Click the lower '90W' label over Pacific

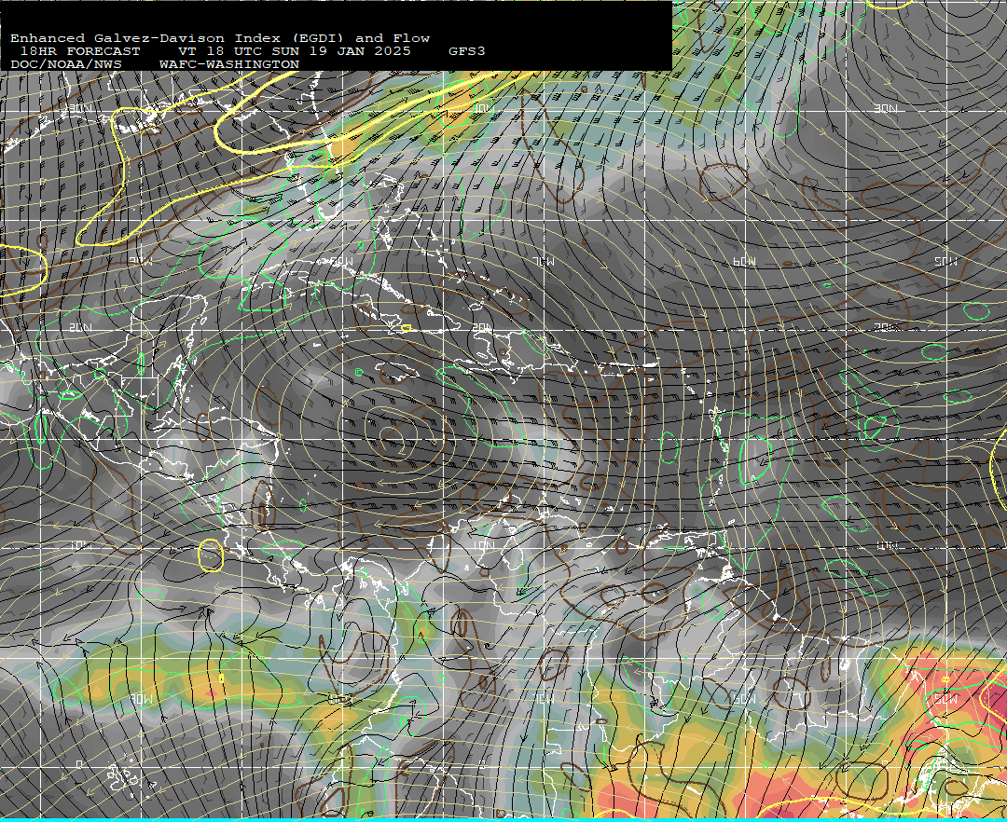(x=140, y=699)
